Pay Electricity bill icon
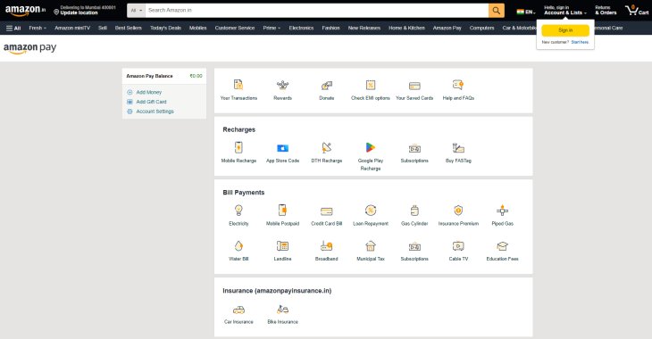This screenshot has height=339, width=652. pyautogui.click(x=238, y=211)
